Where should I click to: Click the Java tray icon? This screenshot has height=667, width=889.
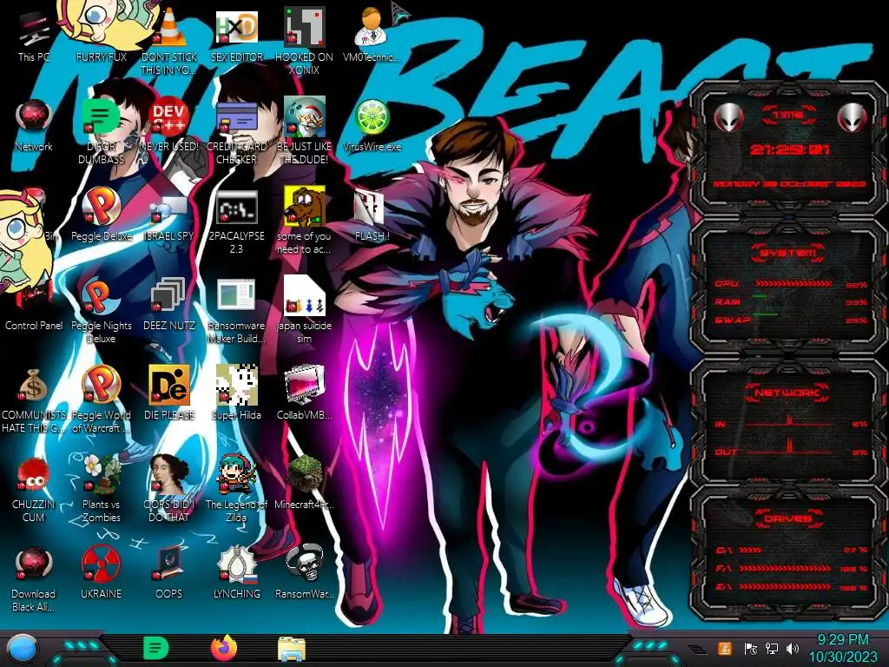(725, 648)
